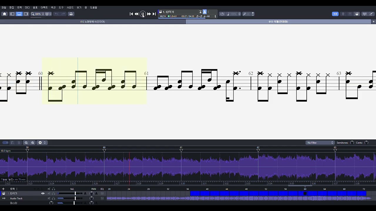Adjust the Semitones knob
This screenshot has width=376, height=211.
click(352, 143)
